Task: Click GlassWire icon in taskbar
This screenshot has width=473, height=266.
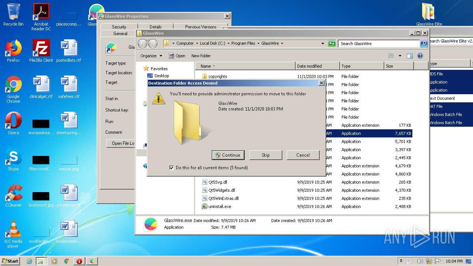Action: pyautogui.click(x=92, y=261)
